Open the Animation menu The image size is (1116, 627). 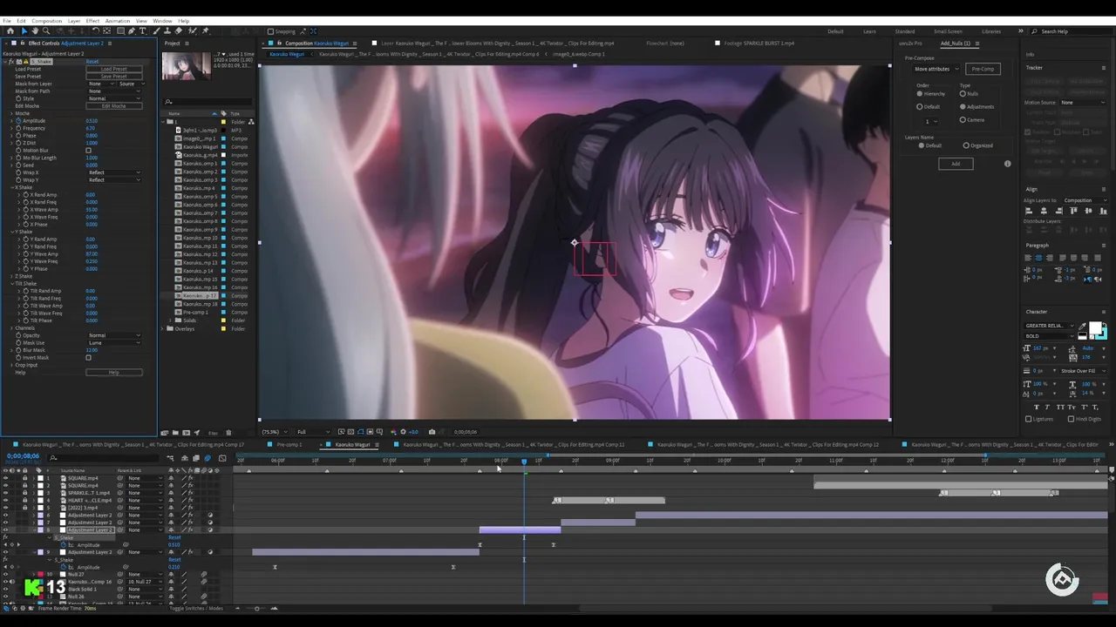point(117,21)
